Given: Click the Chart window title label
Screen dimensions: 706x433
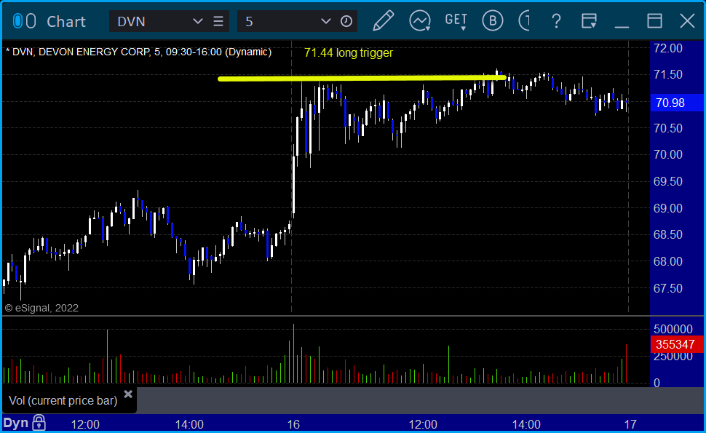Looking at the screenshot, I should [x=66, y=22].
